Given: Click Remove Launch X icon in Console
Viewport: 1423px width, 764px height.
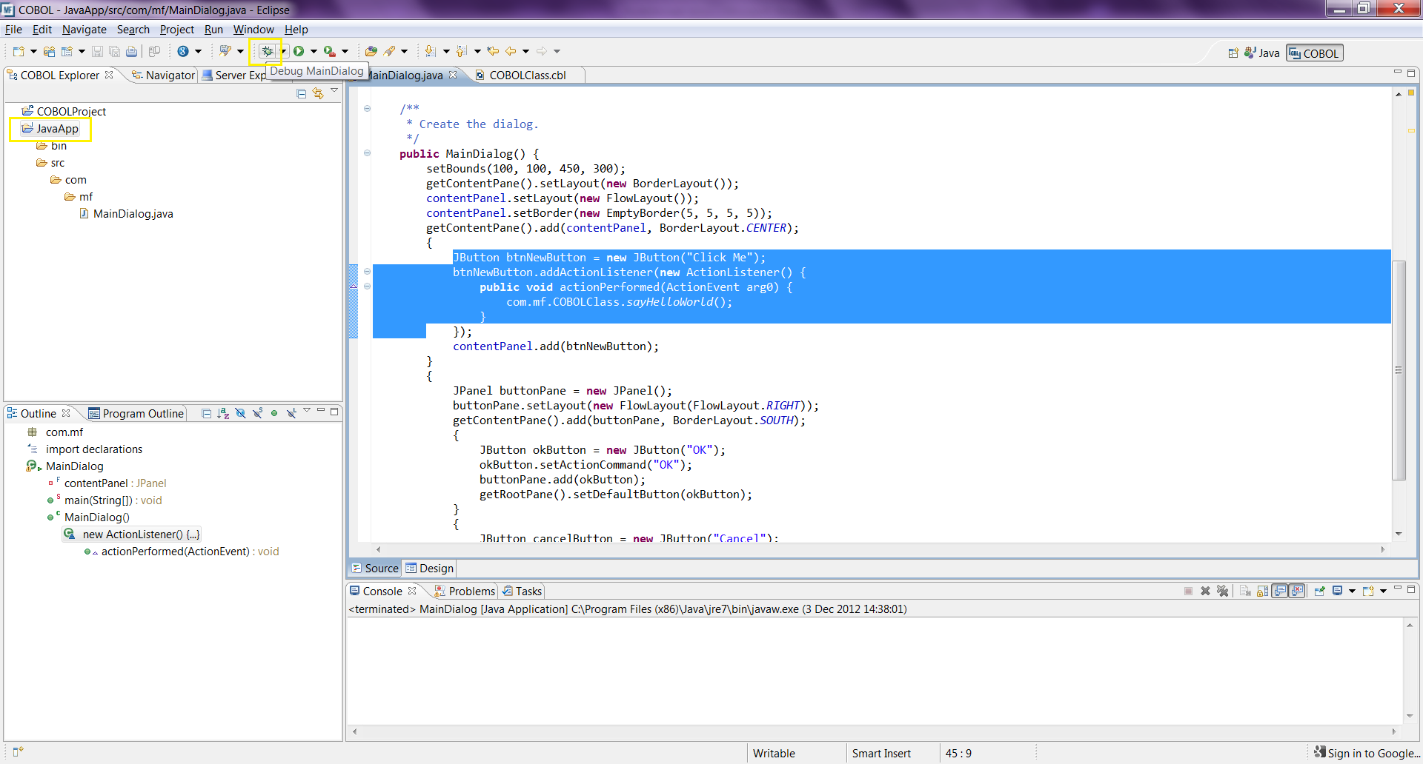Looking at the screenshot, I should click(1205, 591).
